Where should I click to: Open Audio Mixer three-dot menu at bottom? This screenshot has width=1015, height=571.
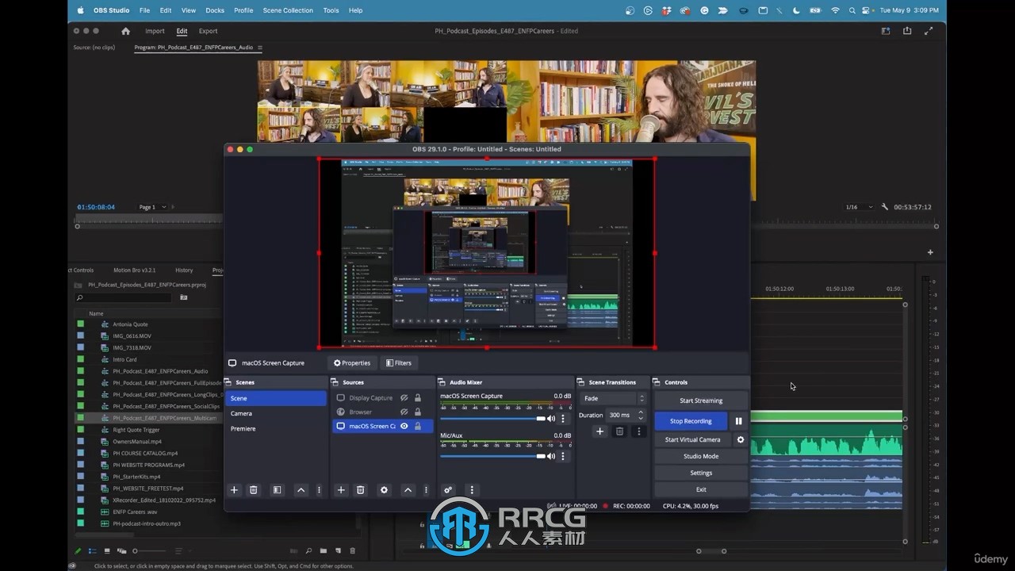coord(471,490)
